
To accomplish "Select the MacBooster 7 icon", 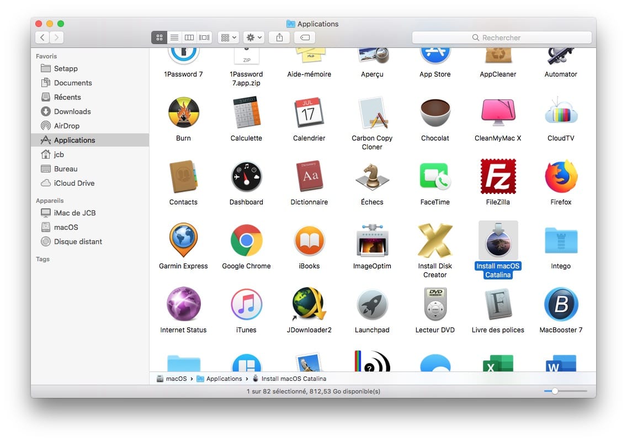I will click(561, 305).
